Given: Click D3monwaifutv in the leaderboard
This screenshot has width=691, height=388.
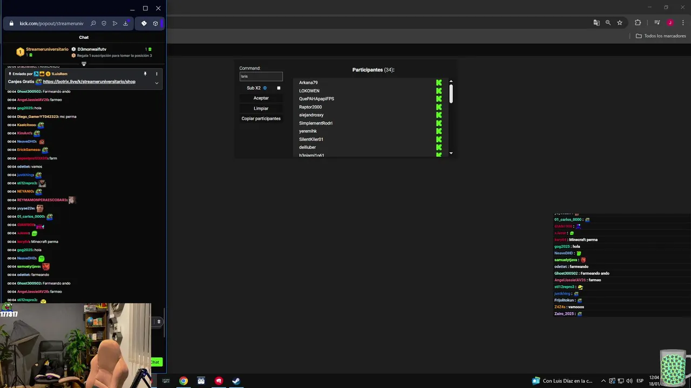Looking at the screenshot, I should (92, 49).
